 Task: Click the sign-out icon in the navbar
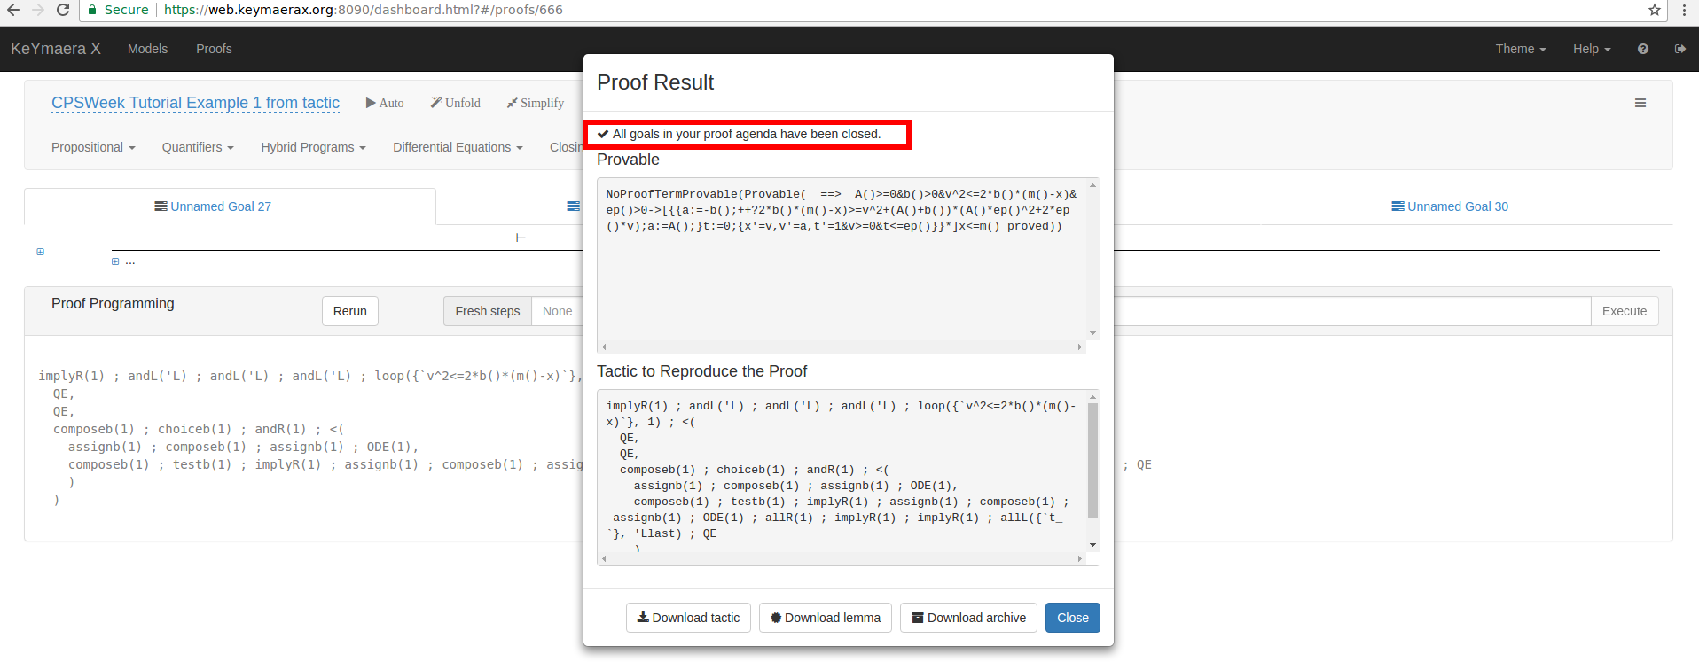(1679, 49)
